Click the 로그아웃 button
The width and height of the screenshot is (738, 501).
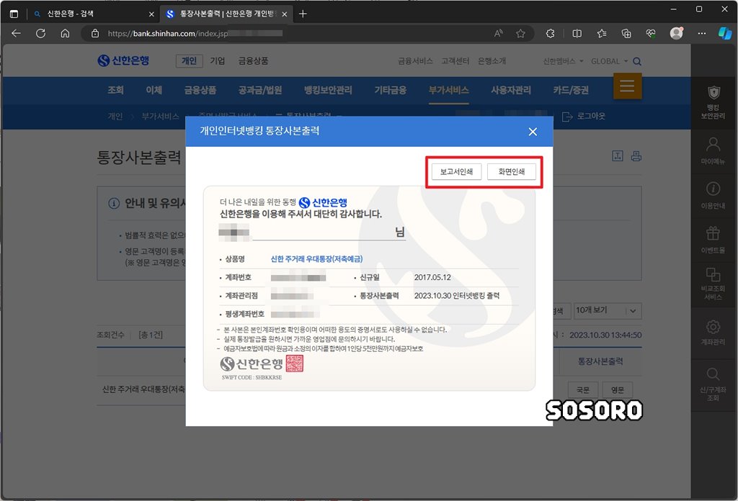pyautogui.click(x=584, y=116)
